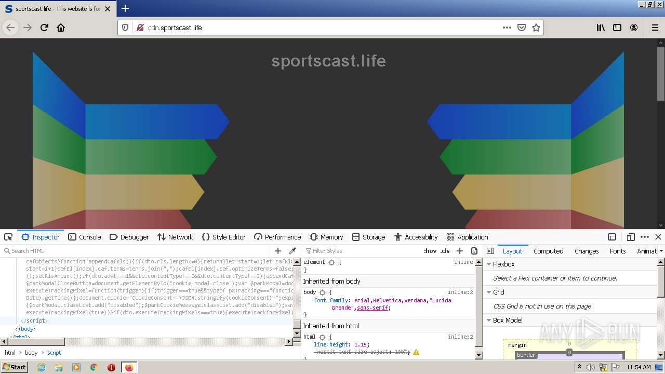Toggle the .cls classes panel

(x=445, y=251)
